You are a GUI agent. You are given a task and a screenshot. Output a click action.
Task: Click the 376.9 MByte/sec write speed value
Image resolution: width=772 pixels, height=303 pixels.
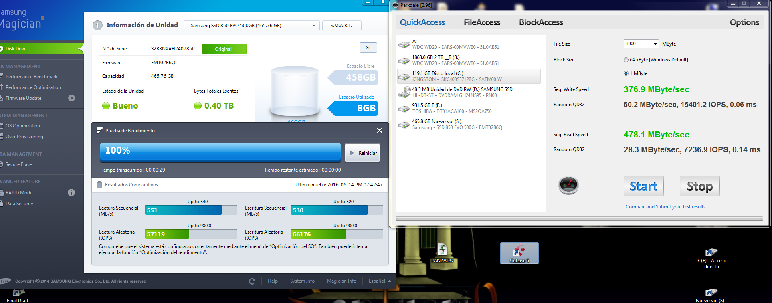coord(656,89)
